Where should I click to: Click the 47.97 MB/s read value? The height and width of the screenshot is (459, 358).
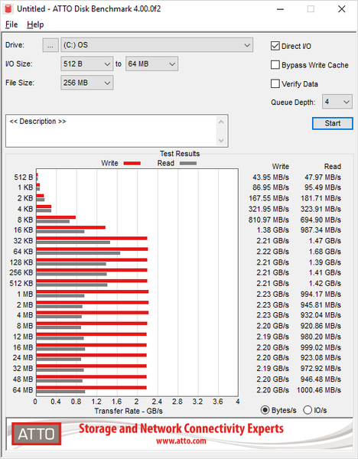coord(323,177)
